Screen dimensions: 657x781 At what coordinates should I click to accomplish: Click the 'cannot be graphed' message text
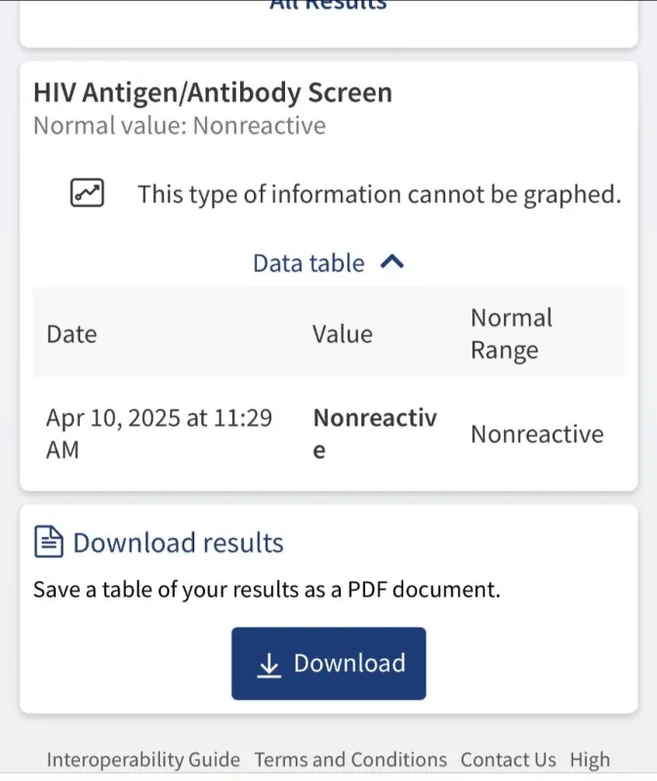[379, 194]
